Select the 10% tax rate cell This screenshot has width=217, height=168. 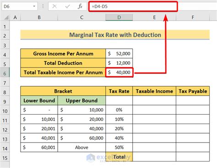119,119
